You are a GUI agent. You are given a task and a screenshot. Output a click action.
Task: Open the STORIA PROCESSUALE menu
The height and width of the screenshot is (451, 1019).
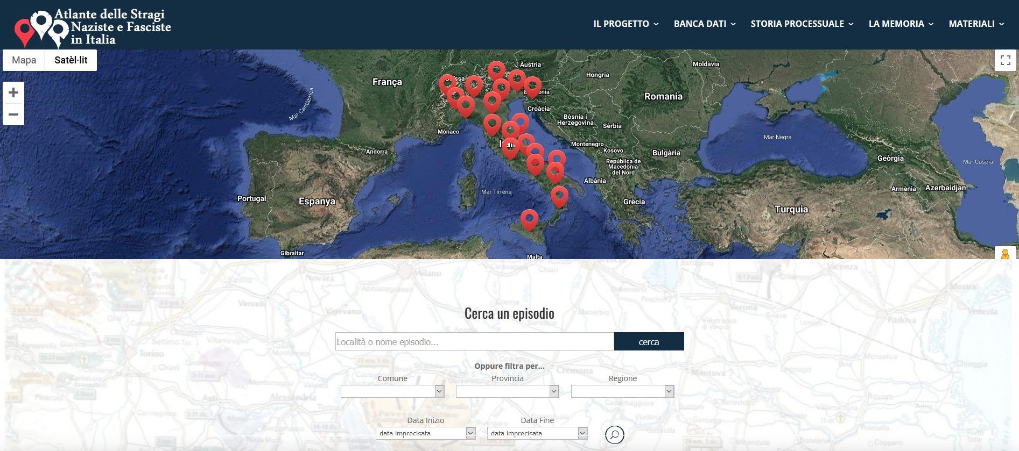pyautogui.click(x=802, y=24)
